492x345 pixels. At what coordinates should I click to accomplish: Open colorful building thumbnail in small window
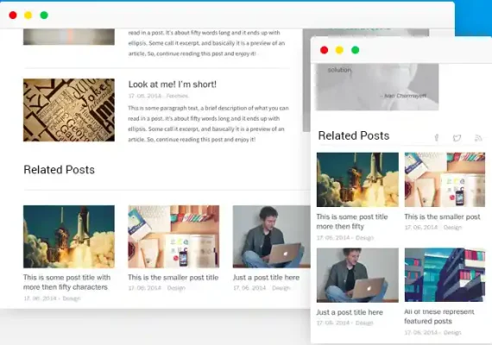445,275
